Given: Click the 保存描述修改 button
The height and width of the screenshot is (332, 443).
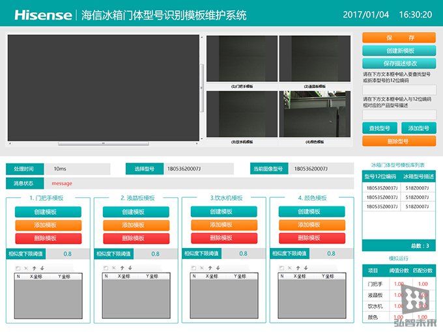Looking at the screenshot, I should pyautogui.click(x=399, y=63).
